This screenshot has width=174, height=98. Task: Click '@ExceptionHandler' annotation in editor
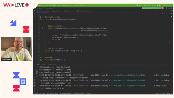pyautogui.click(x=56, y=26)
